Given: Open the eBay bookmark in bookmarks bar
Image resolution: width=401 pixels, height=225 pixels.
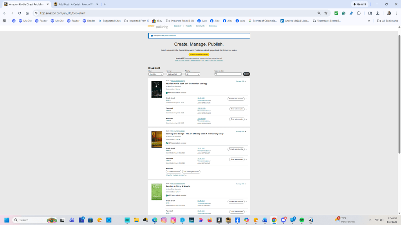Looking at the screenshot, I should (x=157, y=21).
